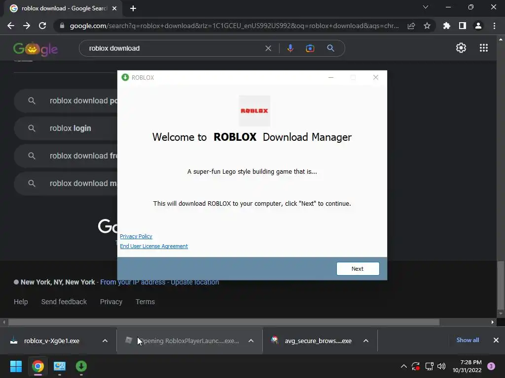Close the roblox download tab
Image resolution: width=505 pixels, height=378 pixels.
pos(114,8)
